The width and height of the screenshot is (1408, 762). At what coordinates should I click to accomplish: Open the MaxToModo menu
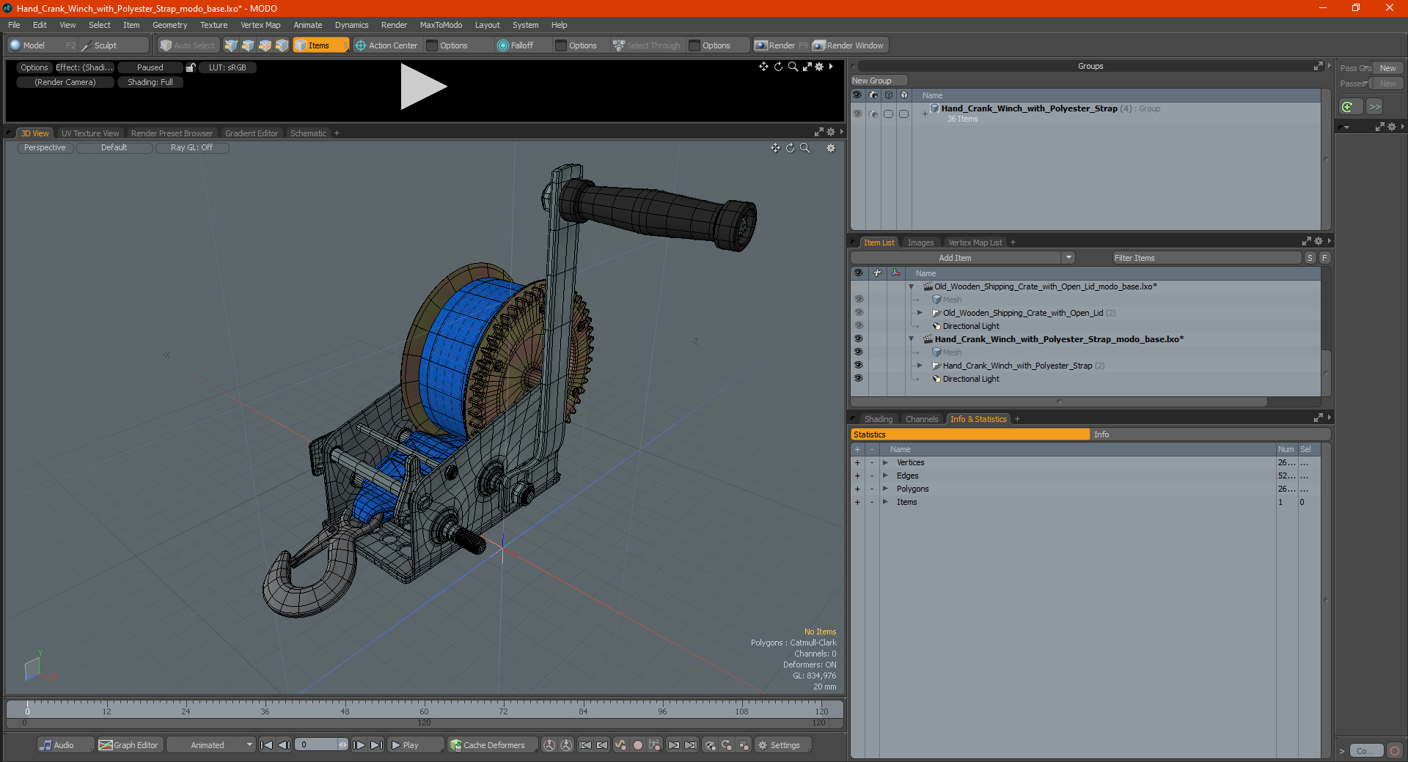coord(441,25)
